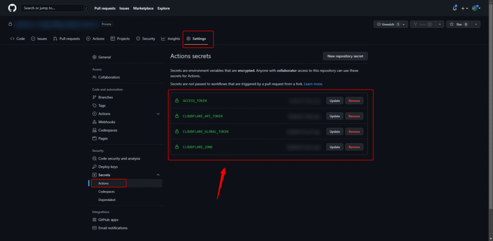The image size is (493, 241).
Task: Update the ACCESS_TOKEN secret
Action: point(335,101)
